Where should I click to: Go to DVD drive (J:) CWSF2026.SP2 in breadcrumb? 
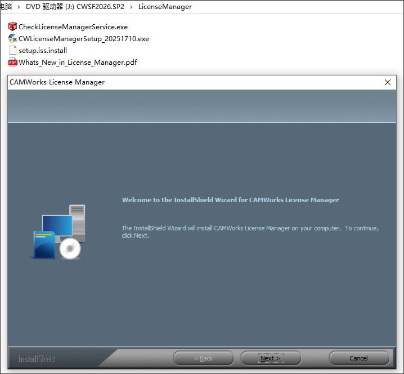pos(75,6)
